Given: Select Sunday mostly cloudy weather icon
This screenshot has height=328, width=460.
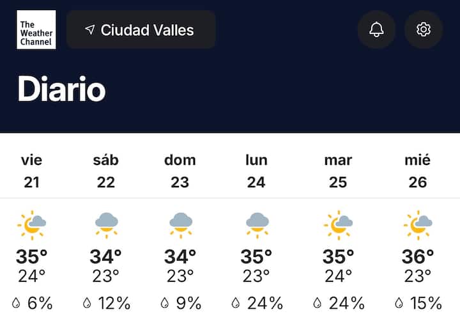Looking at the screenshot, I should pyautogui.click(x=181, y=225).
